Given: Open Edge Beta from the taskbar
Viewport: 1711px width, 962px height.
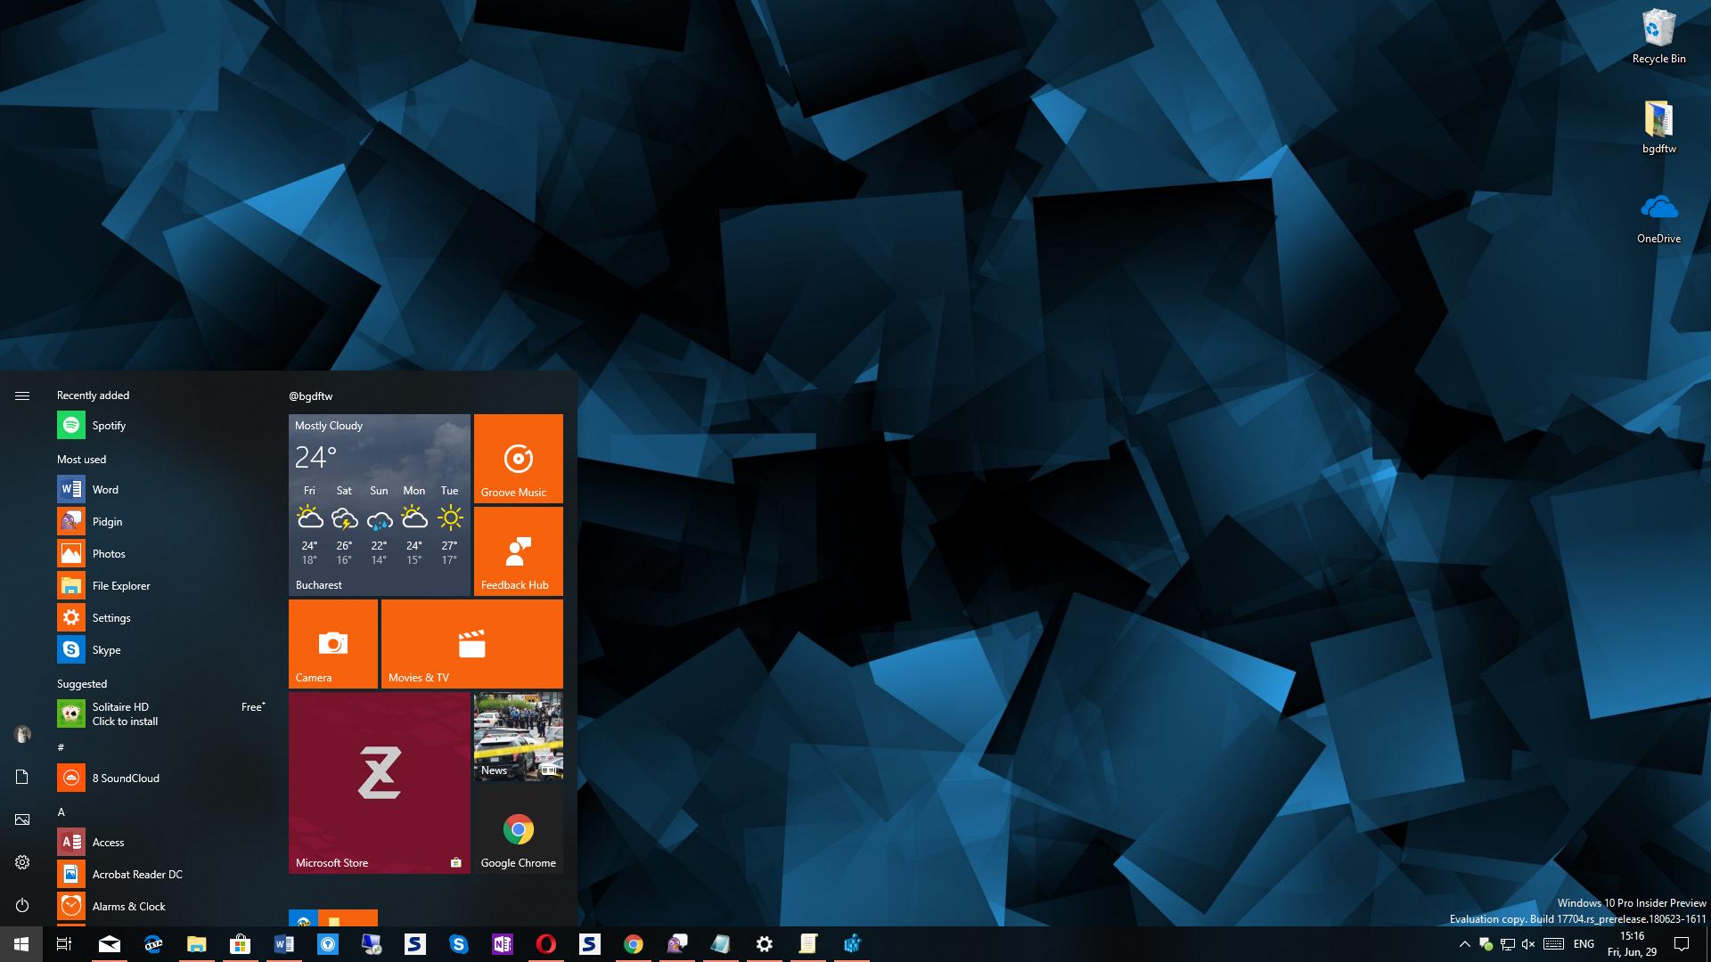Looking at the screenshot, I should coord(153,944).
